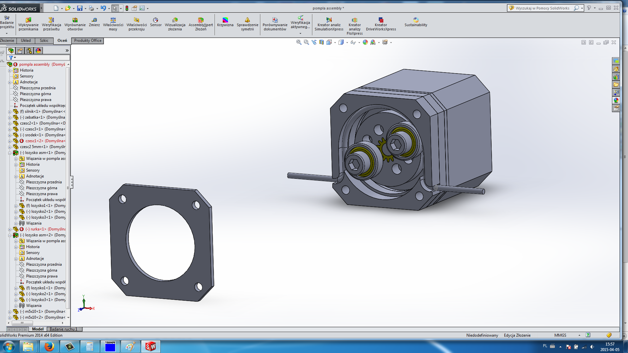
Task: Expand the Historia folder at top of tree
Action: tap(9, 71)
